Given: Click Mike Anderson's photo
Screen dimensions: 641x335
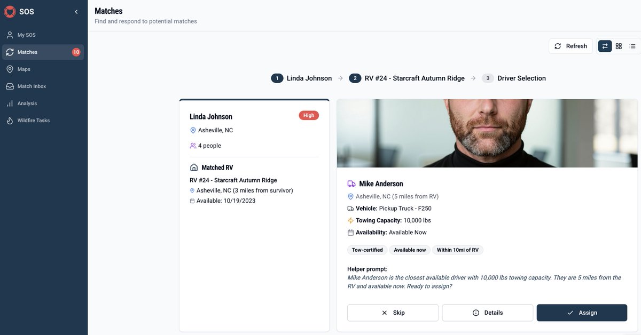Looking at the screenshot, I should [x=487, y=133].
